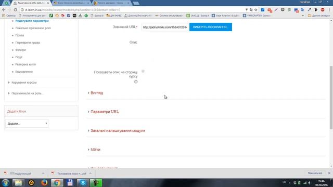Open the floppy-disk app in taskbar
333x187 pixels.
point(70,182)
